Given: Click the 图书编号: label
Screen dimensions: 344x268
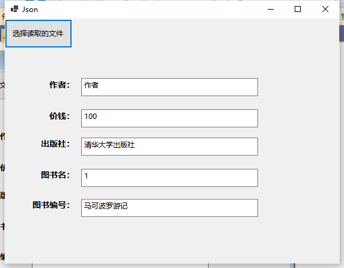Looking at the screenshot, I should (51, 205).
